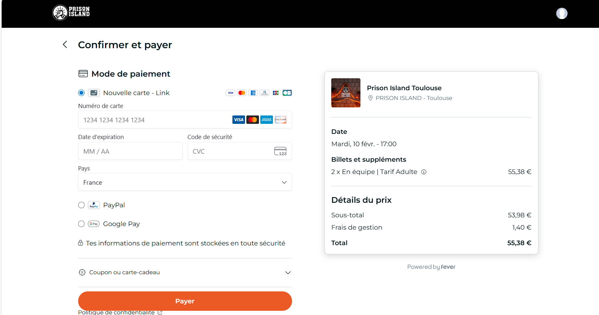The image size is (599, 315).
Task: Open the Prison Island Toulouse thumbnail
Action: pos(346,93)
